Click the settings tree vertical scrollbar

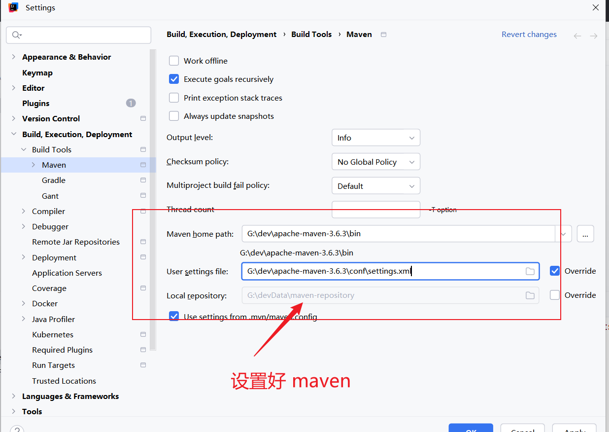coord(153,200)
